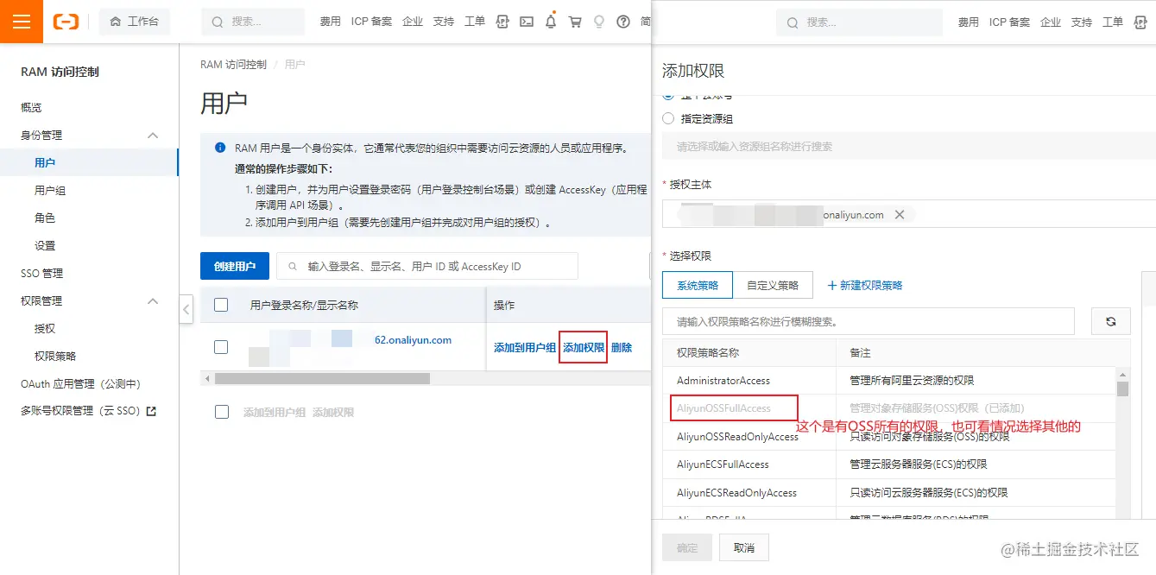The image size is (1156, 575).
Task: Click the 简 language switch in top bar
Action: pos(645,22)
